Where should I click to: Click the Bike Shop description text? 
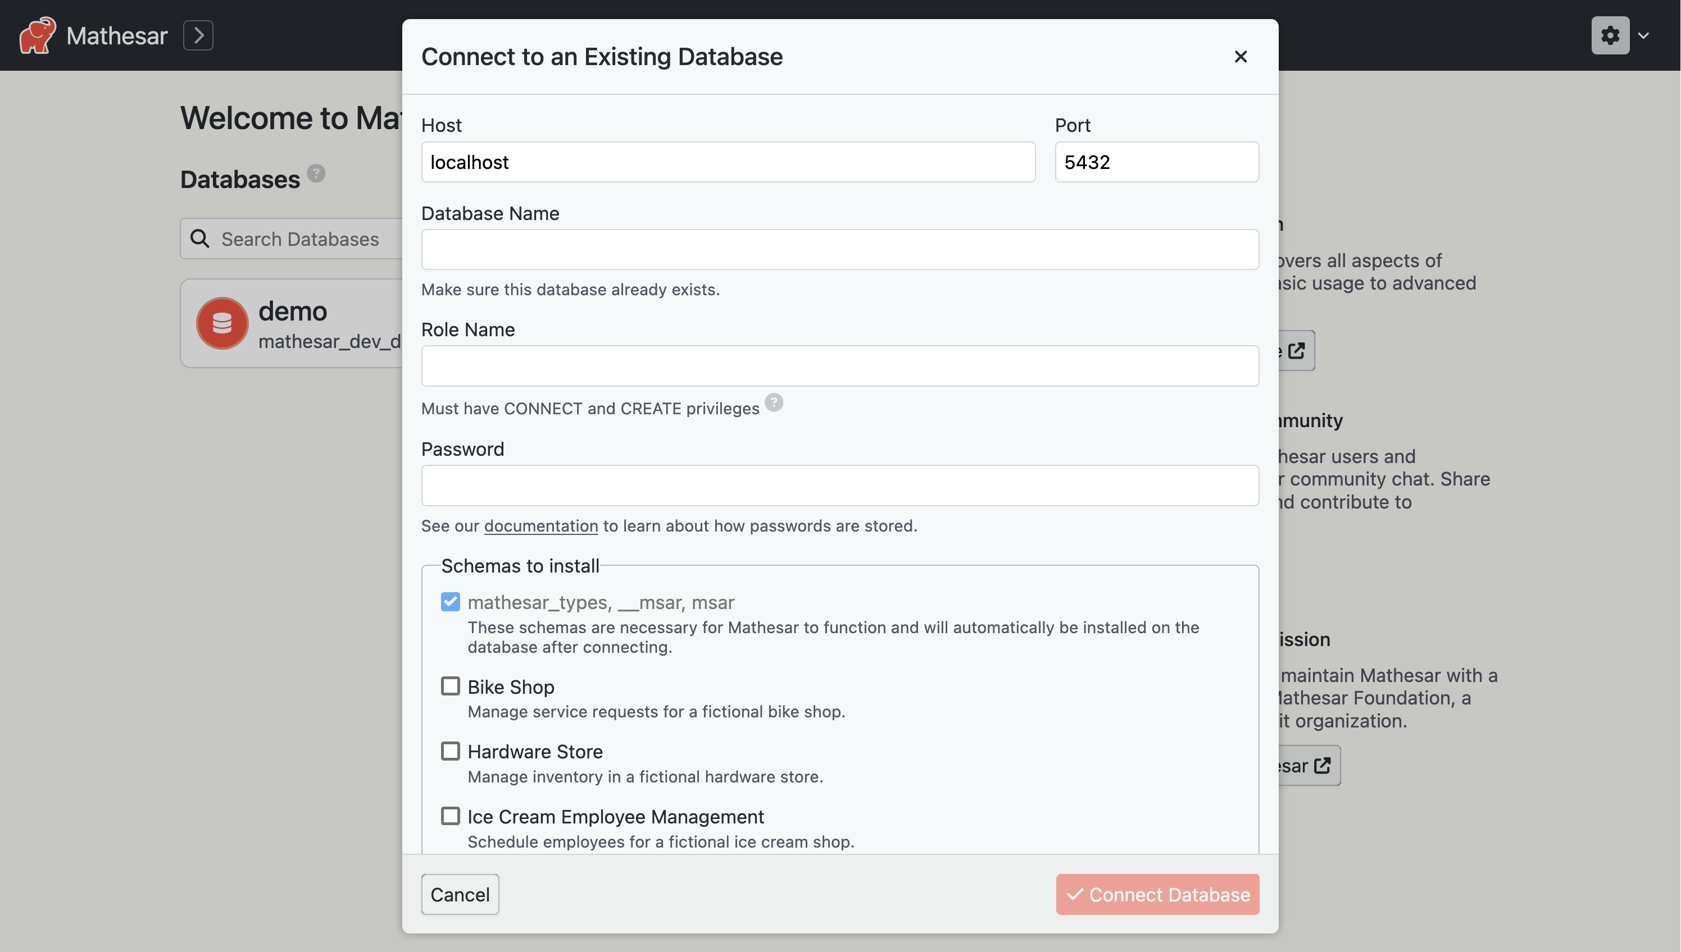pos(656,712)
